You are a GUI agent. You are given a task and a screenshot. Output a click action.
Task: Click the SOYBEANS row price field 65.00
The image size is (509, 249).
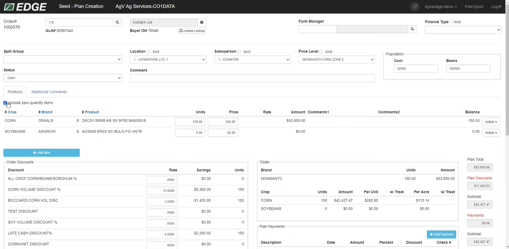point(223,133)
